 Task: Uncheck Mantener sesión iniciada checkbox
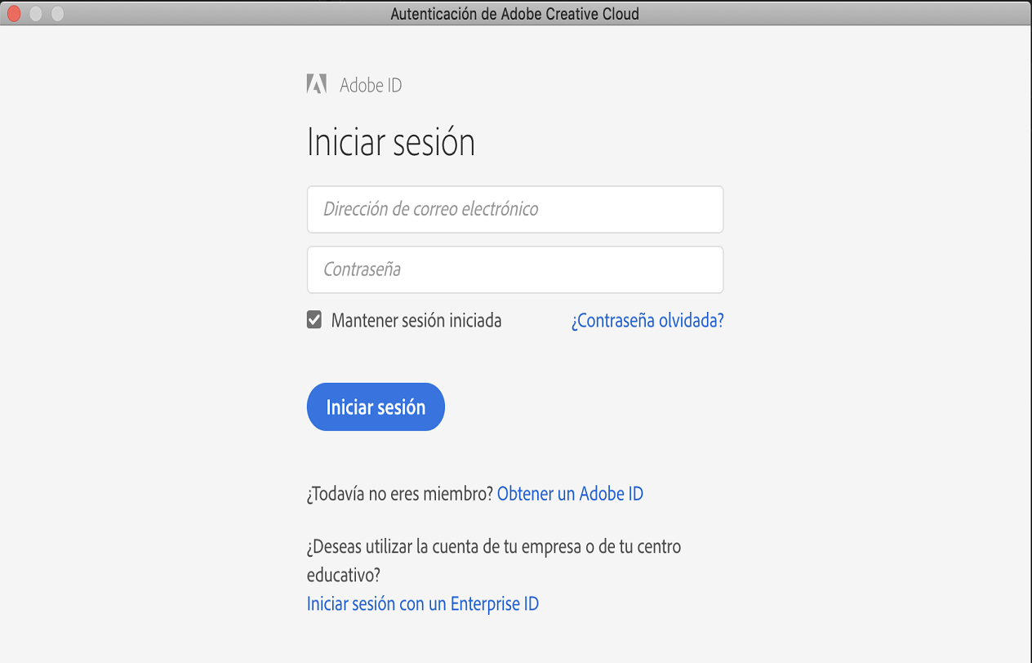pos(314,320)
